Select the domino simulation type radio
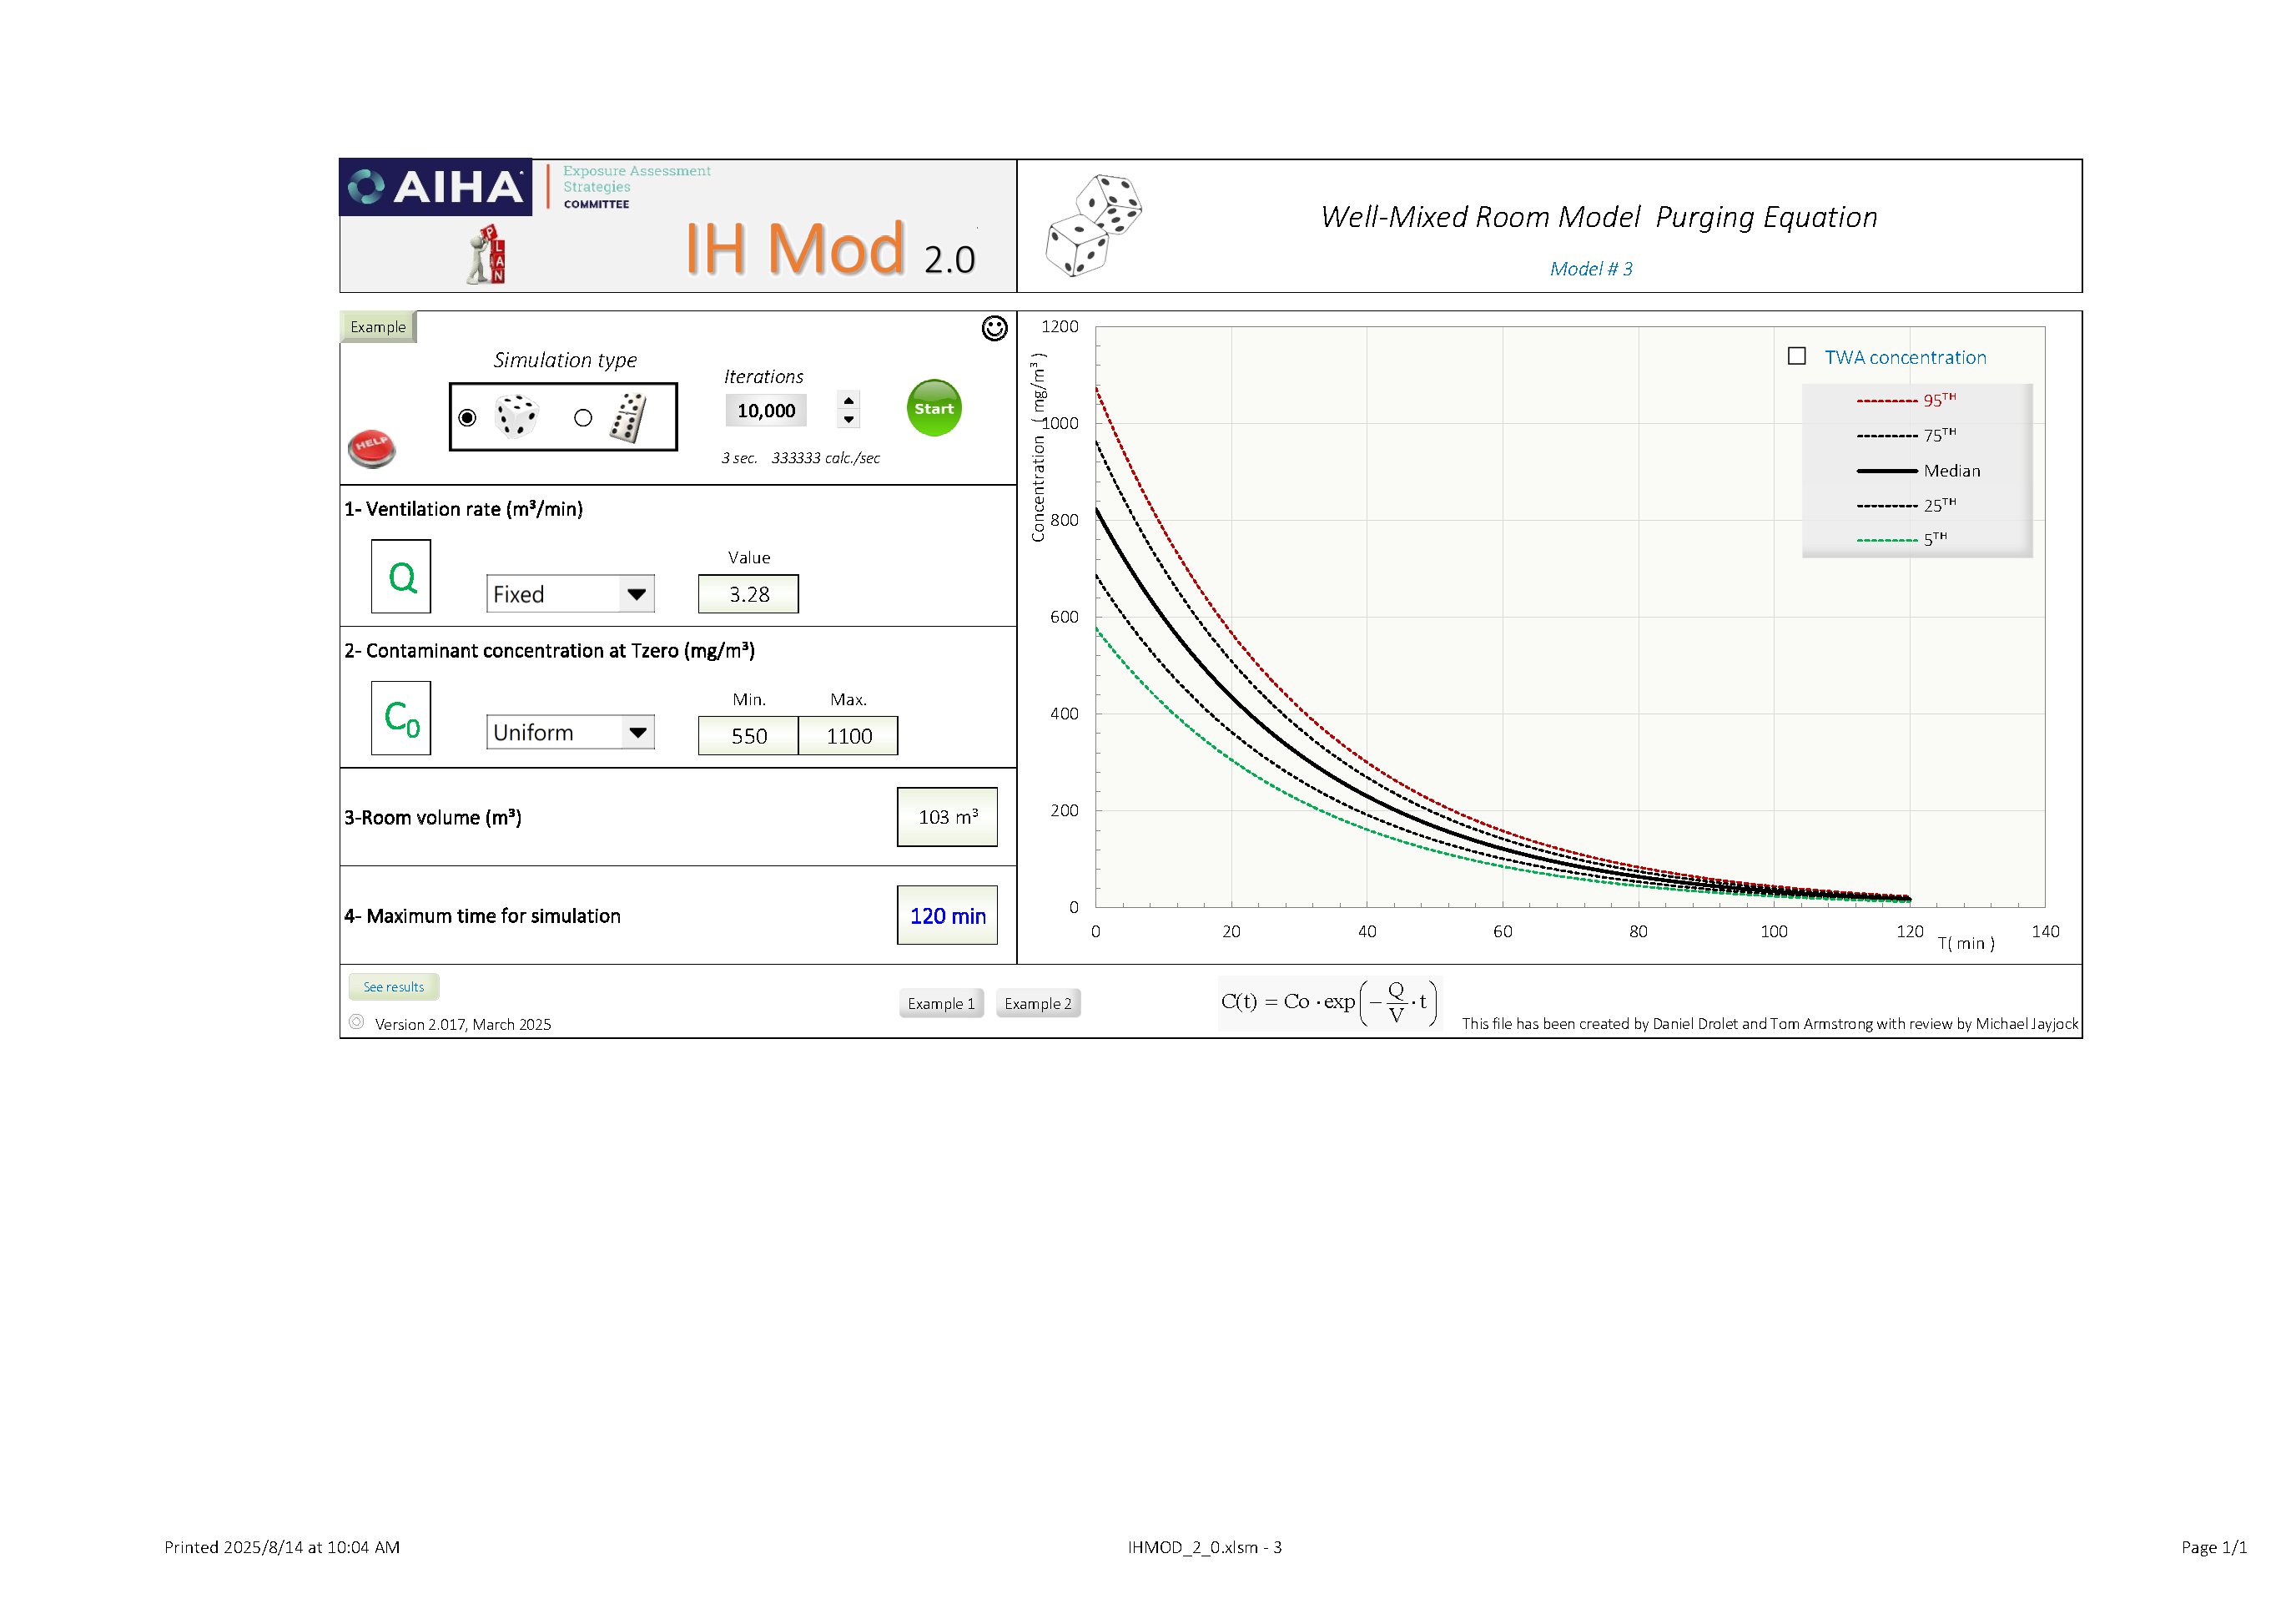Viewport: 2296px width, 1624px height. (583, 417)
